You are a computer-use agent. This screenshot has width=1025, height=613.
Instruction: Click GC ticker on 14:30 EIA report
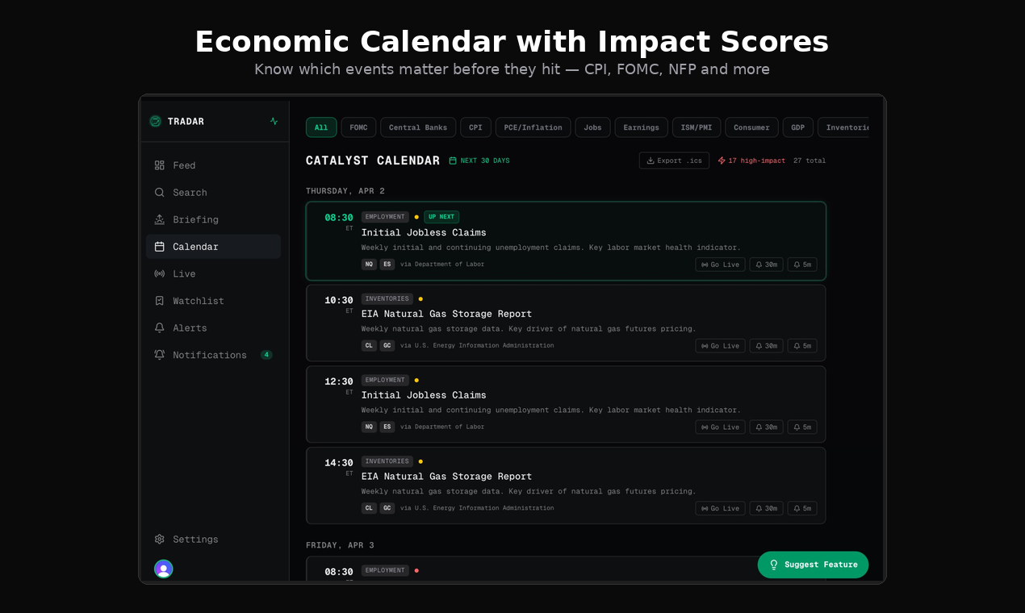click(x=387, y=508)
